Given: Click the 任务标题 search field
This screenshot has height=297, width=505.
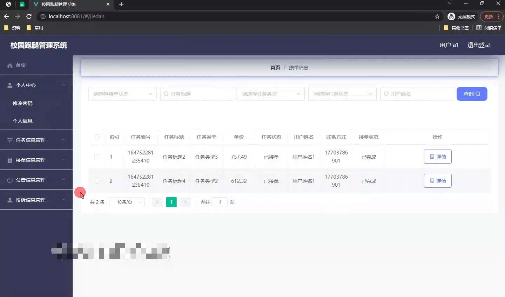Looking at the screenshot, I should (x=196, y=94).
